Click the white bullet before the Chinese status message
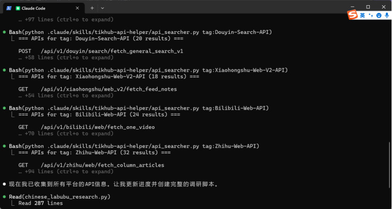Viewport: 392px width, 209px height. [x=4, y=185]
